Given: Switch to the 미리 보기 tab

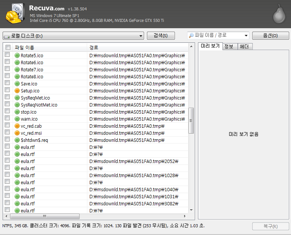Looking at the screenshot, I should [x=210, y=46].
